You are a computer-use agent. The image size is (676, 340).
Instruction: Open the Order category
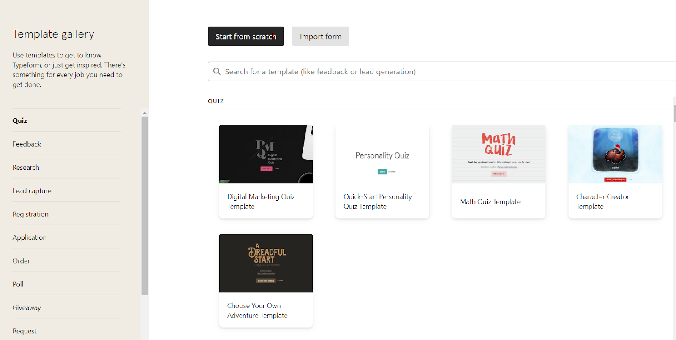coord(22,261)
